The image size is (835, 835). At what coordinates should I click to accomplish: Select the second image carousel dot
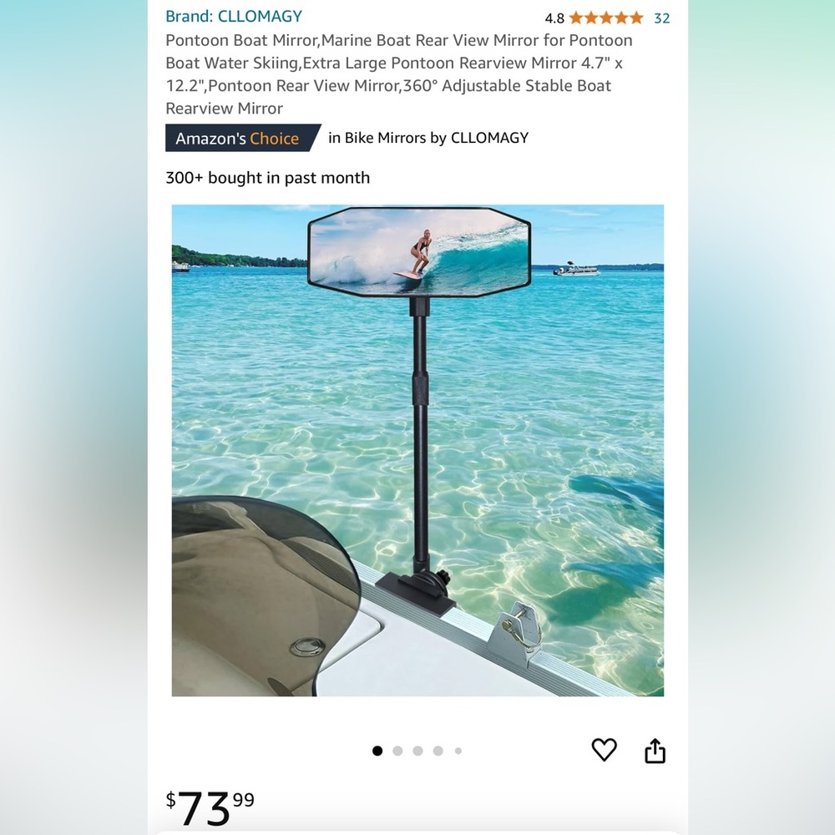point(397,751)
